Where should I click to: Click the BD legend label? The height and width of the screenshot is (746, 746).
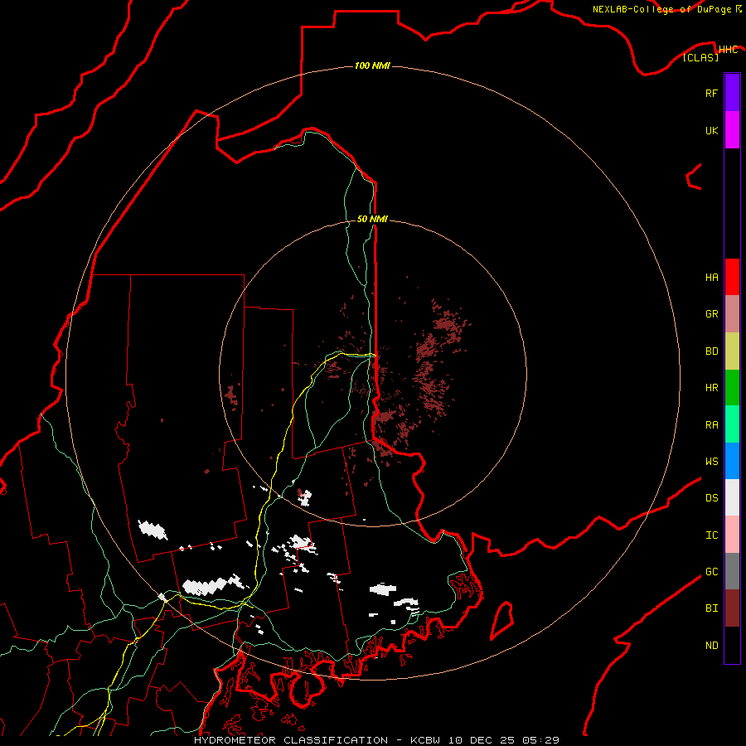point(711,351)
